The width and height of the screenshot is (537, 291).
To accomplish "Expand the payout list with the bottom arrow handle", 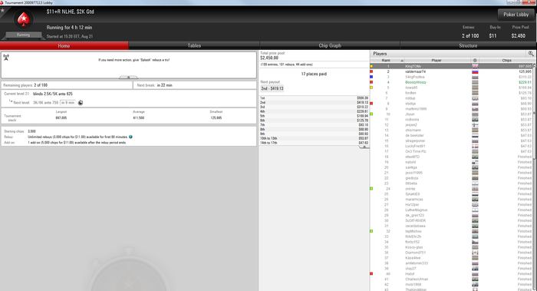I will tap(364, 147).
